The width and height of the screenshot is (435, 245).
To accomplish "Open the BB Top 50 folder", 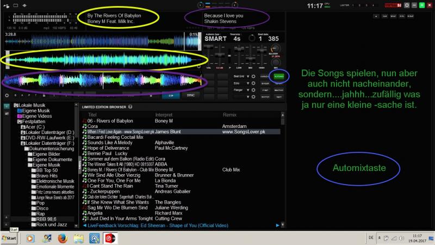I will click(45, 170).
